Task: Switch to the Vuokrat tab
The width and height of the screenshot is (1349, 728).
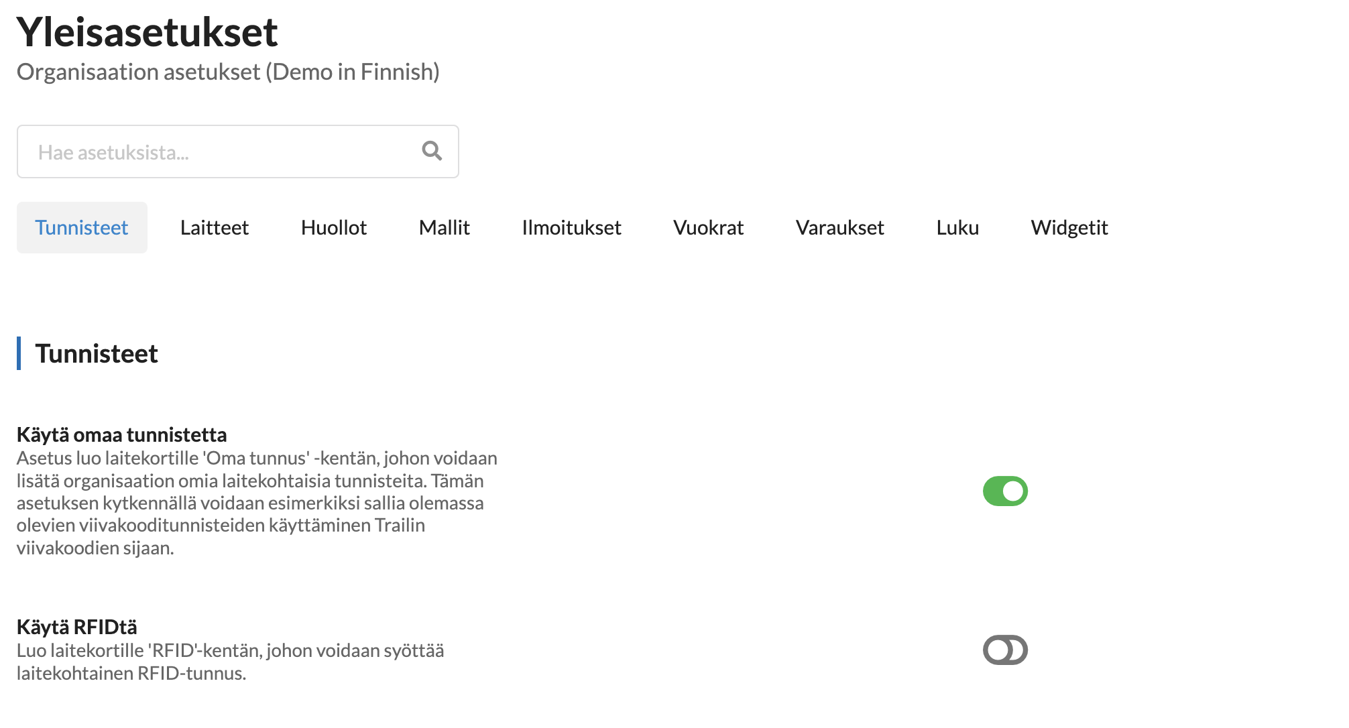Action: (x=708, y=228)
